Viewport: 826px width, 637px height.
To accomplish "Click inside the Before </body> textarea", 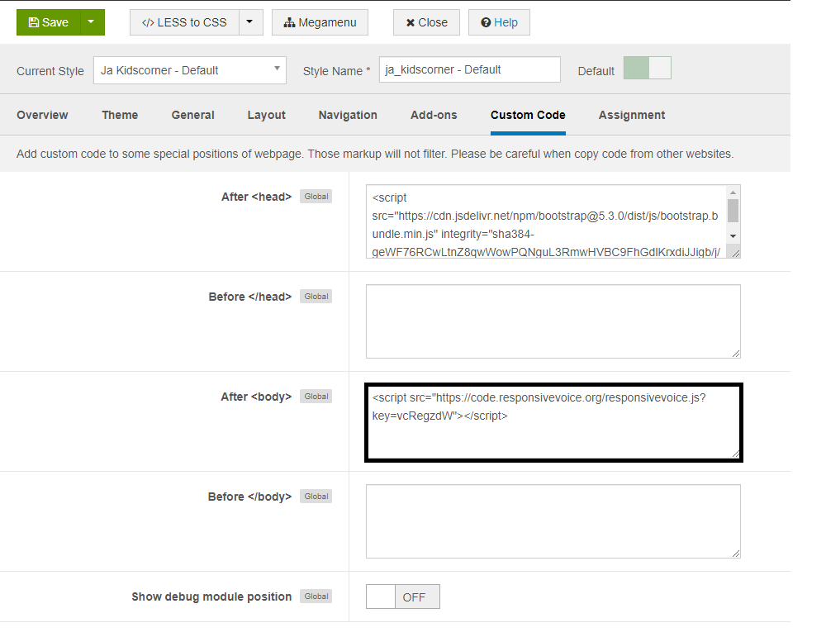I will click(x=553, y=521).
